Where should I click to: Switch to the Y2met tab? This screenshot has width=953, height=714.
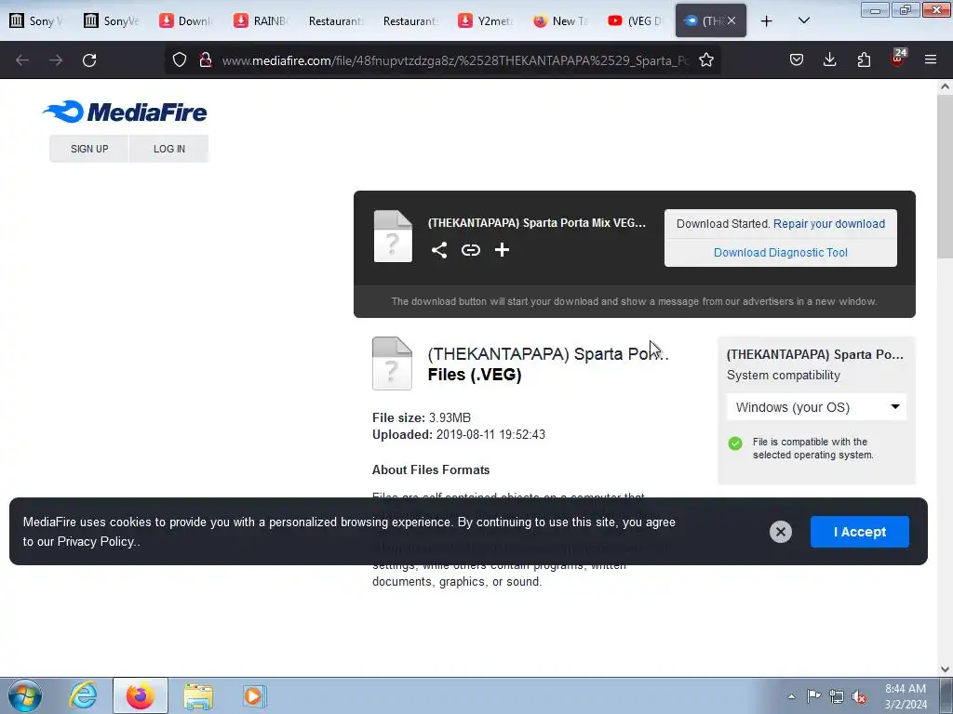point(486,21)
